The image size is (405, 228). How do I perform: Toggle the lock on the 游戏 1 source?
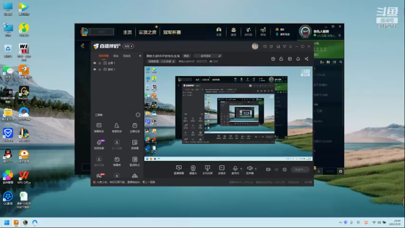[x=100, y=69]
